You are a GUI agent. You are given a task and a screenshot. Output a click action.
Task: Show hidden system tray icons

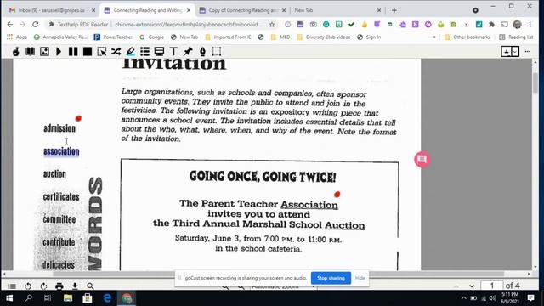tap(463, 298)
